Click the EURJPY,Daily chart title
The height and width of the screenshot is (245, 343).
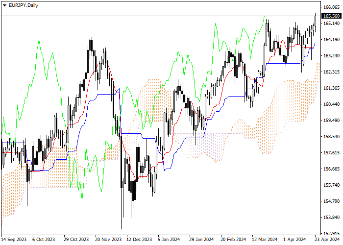24,5
